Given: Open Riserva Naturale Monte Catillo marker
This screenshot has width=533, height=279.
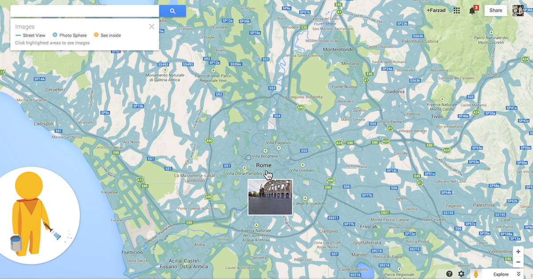Looking at the screenshot, I should click(x=443, y=99).
